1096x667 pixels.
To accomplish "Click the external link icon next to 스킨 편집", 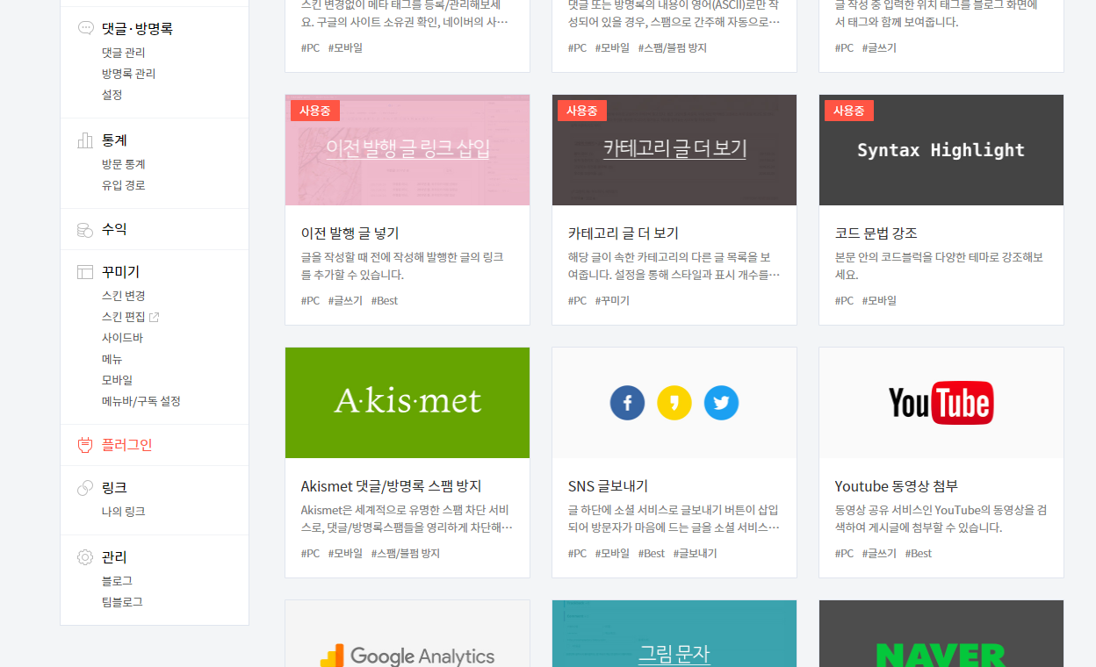I will coord(155,317).
